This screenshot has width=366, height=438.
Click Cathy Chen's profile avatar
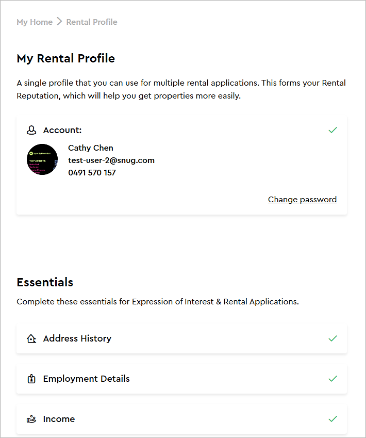pos(42,160)
